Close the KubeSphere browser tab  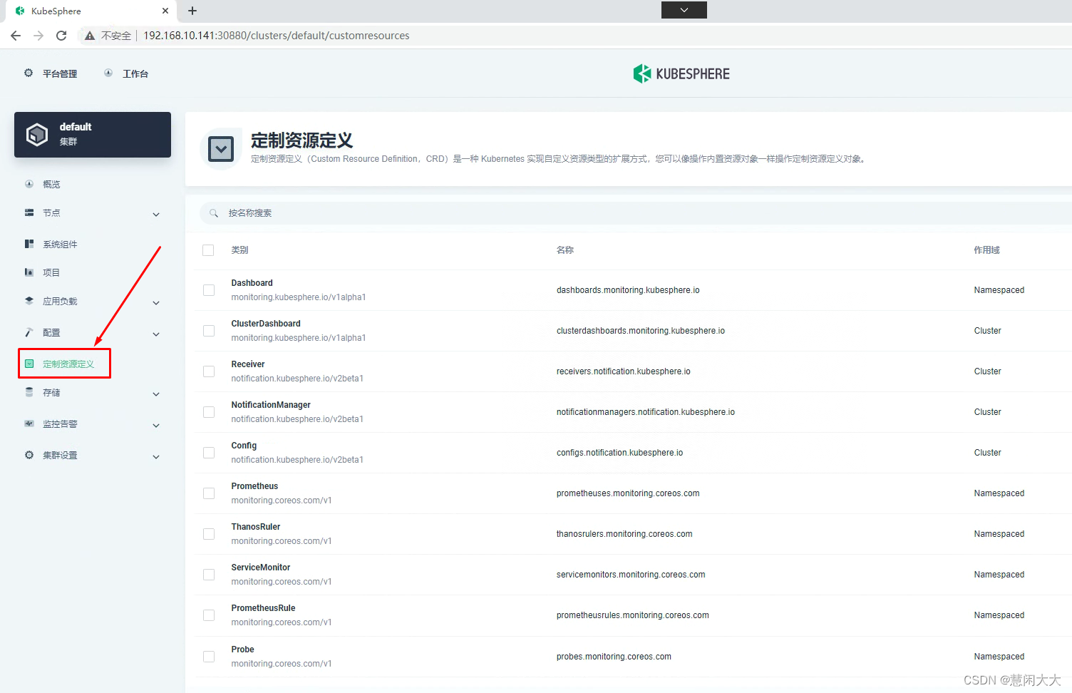pyautogui.click(x=165, y=11)
